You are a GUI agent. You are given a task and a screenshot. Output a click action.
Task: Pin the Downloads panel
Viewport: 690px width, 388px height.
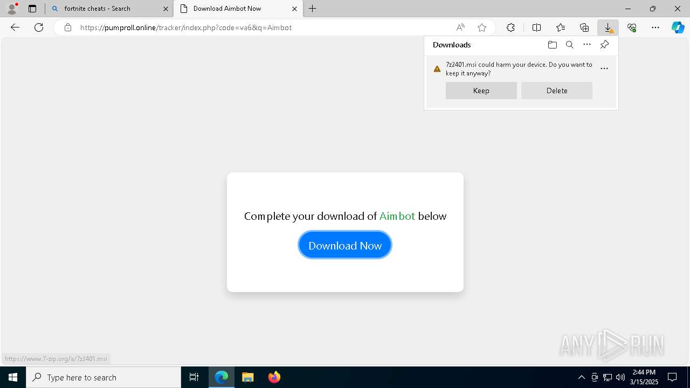[604, 45]
